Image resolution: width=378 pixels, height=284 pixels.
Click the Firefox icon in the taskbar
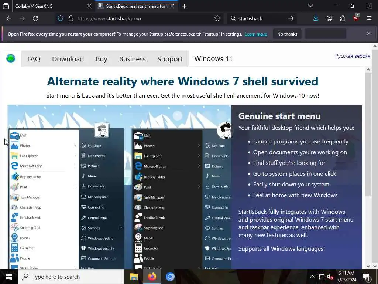[152, 277]
